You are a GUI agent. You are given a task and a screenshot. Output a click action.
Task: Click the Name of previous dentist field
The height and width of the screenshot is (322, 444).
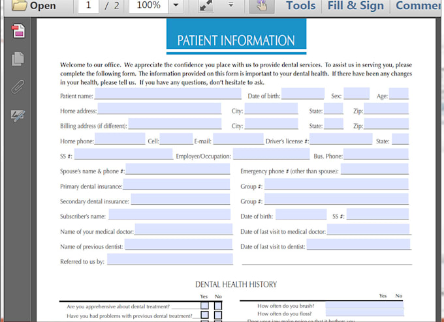point(178,244)
